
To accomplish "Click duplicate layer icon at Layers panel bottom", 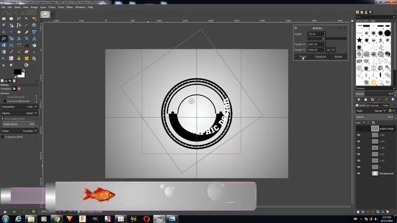I will tap(378, 212).
